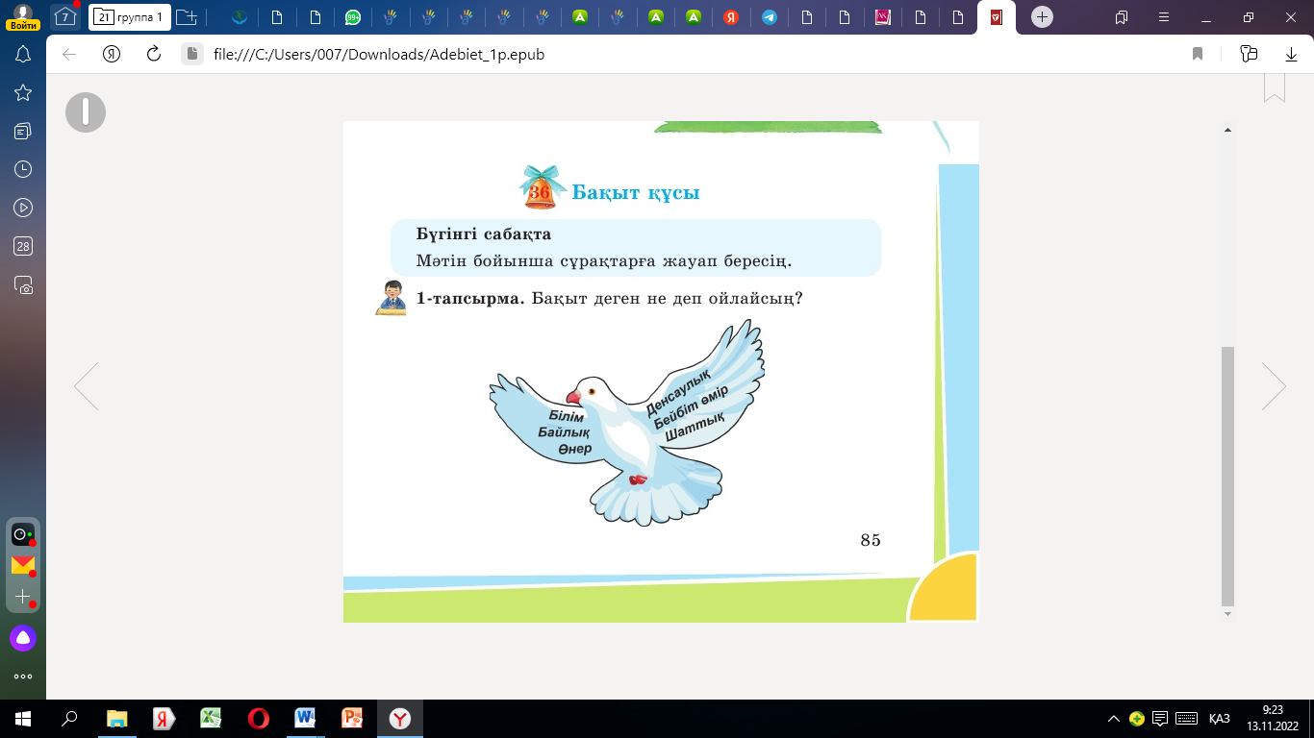This screenshot has width=1314, height=738.
Task: Switch to the Telegram tab
Action: (x=769, y=17)
